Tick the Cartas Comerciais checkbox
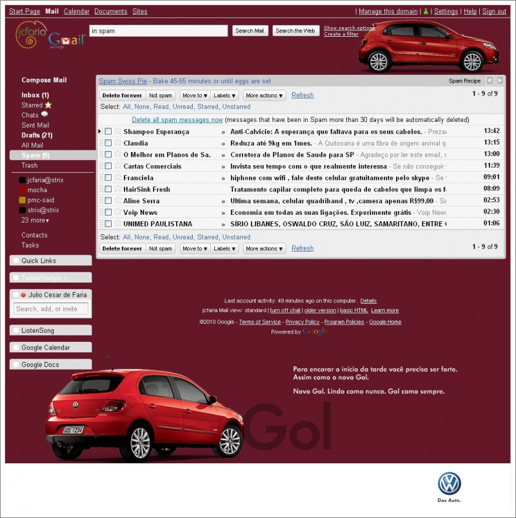The width and height of the screenshot is (516, 518). (x=108, y=166)
